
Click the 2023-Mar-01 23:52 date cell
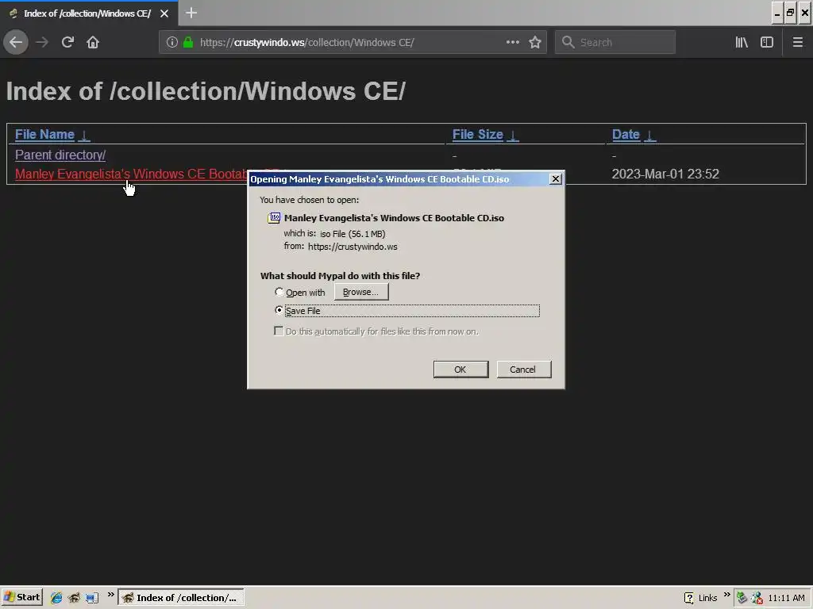pos(665,174)
